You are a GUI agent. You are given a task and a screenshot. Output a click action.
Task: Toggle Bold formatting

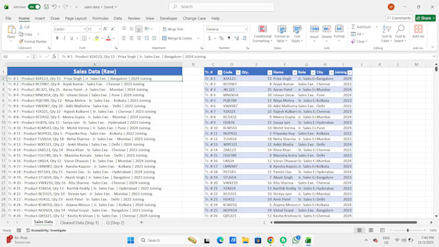coord(57,38)
